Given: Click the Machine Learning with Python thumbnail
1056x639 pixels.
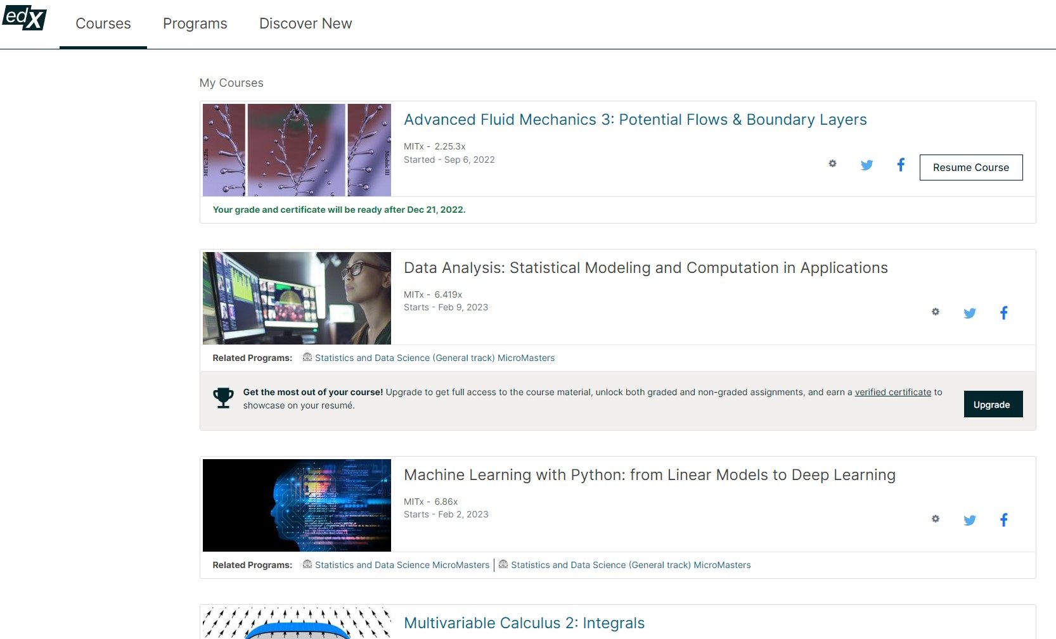Looking at the screenshot, I should (297, 505).
